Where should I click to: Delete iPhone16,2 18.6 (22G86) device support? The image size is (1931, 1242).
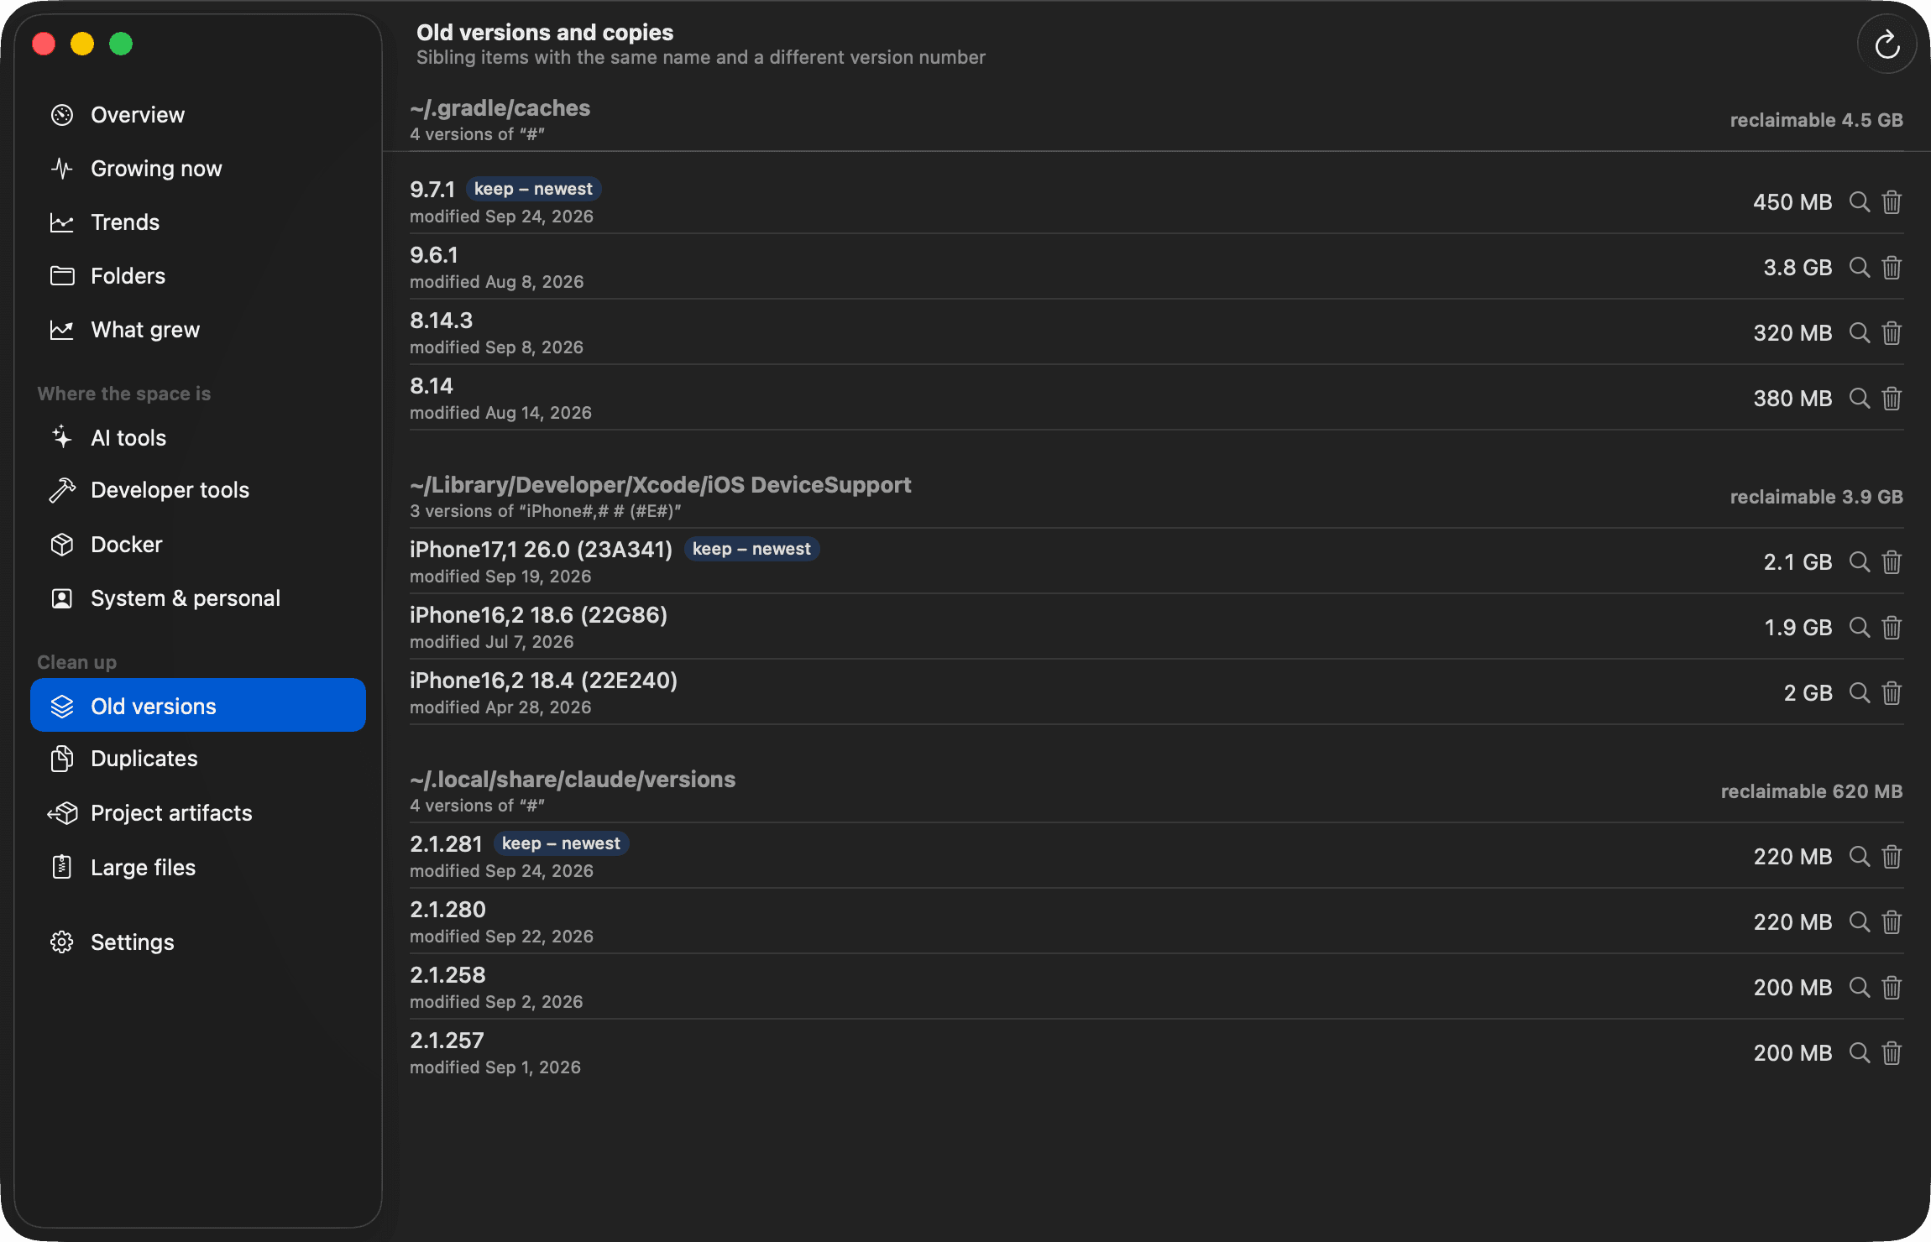click(x=1892, y=628)
